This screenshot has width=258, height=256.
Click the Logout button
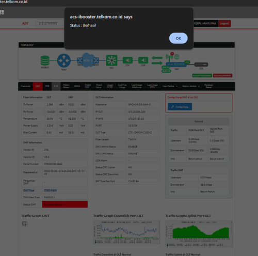click(224, 23)
